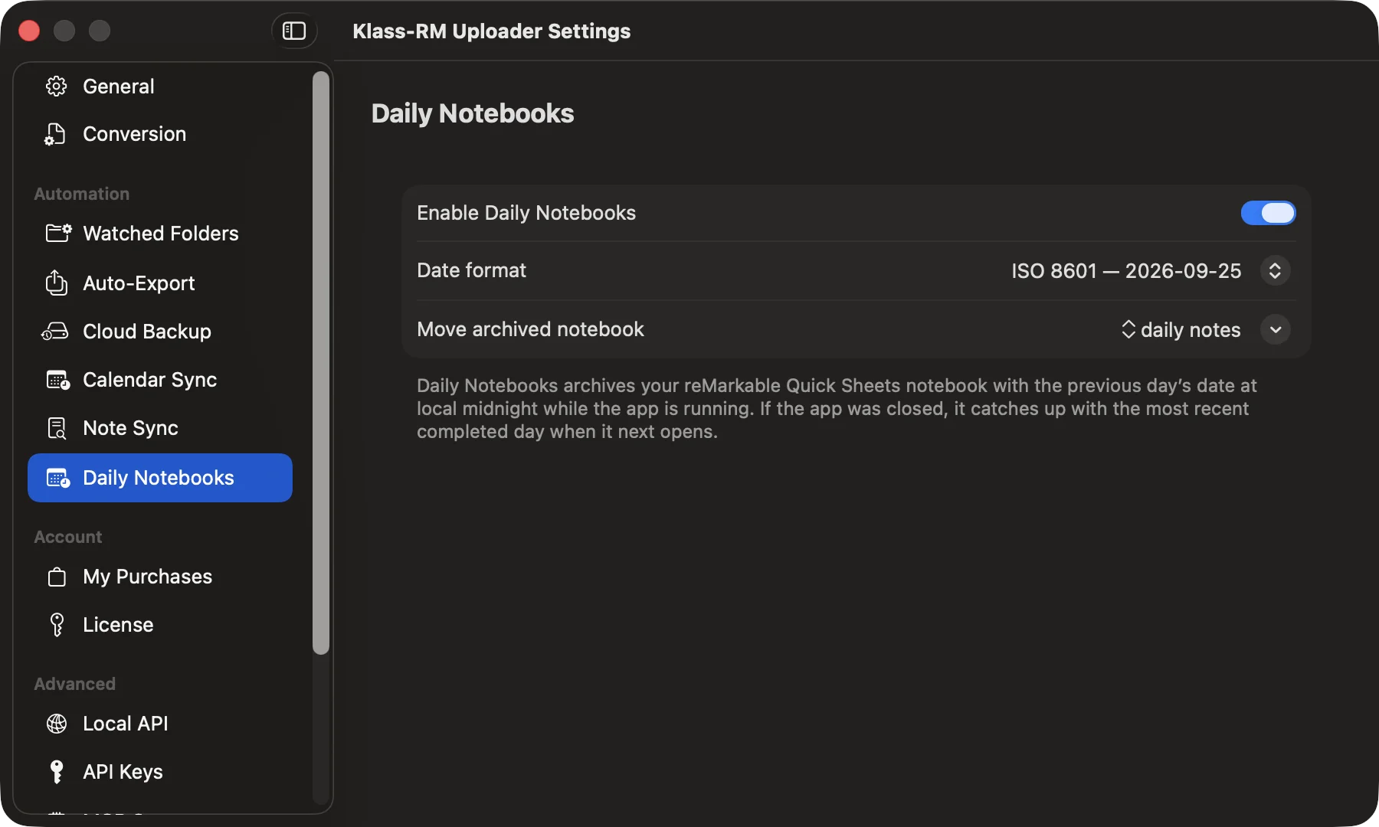This screenshot has width=1379, height=827.
Task: Click the Cloud Backup drive icon
Action: [x=55, y=332]
